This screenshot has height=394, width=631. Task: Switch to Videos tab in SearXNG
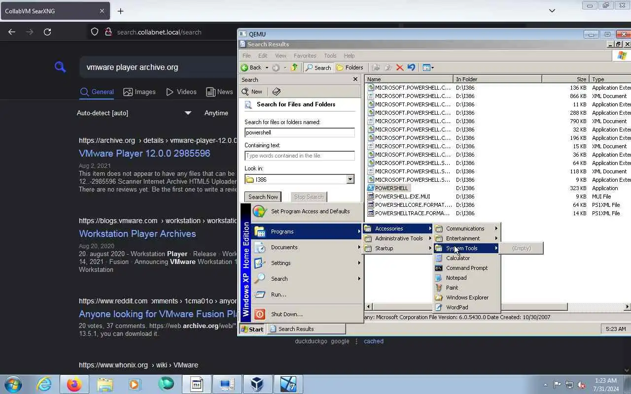(x=181, y=92)
